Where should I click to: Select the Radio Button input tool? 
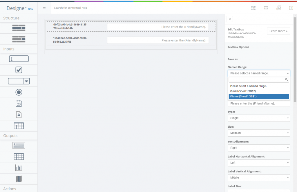(x=19, y=92)
